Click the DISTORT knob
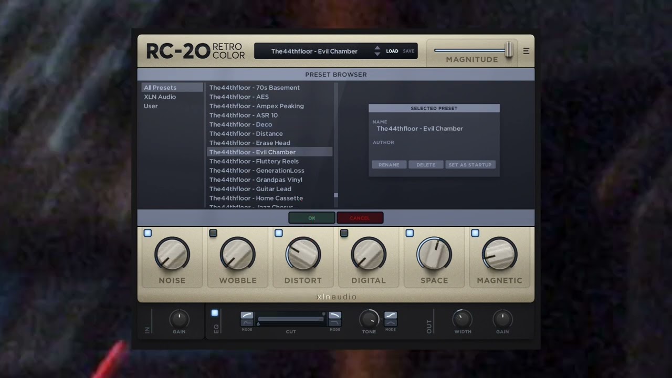672x378 pixels. pyautogui.click(x=303, y=254)
